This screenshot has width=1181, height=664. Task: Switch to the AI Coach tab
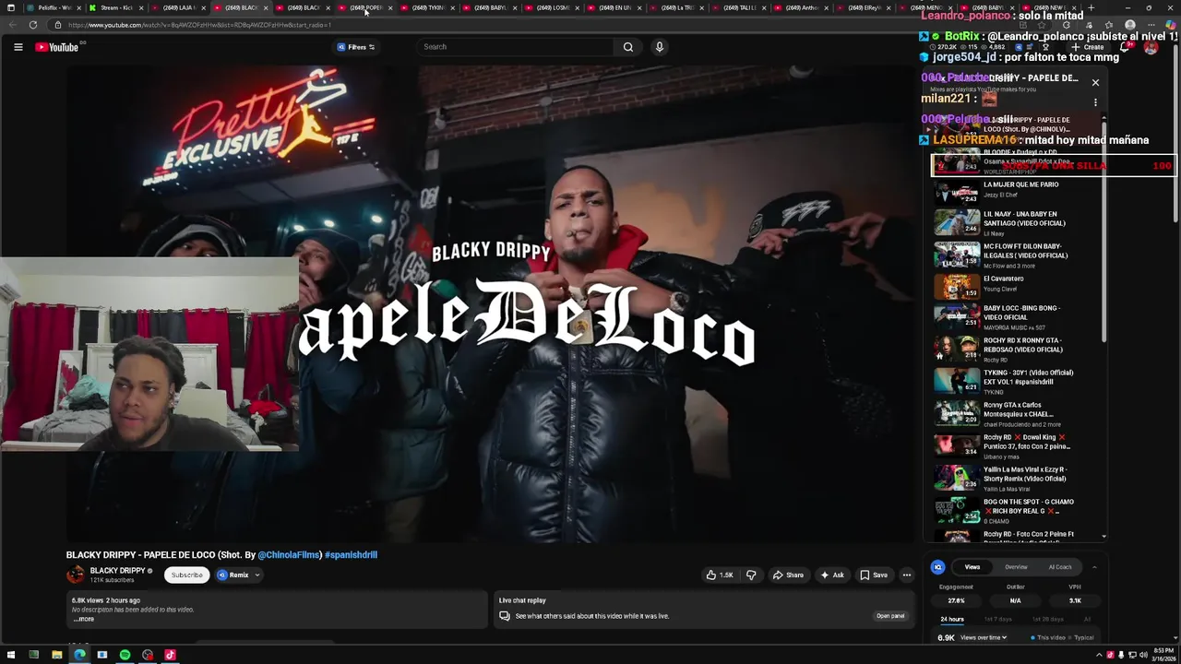pyautogui.click(x=1059, y=567)
